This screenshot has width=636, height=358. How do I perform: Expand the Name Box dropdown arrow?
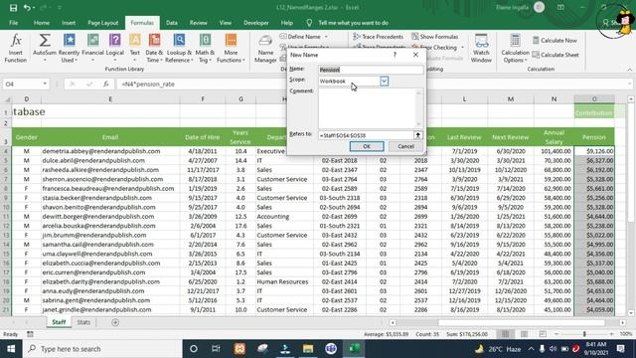click(45, 84)
